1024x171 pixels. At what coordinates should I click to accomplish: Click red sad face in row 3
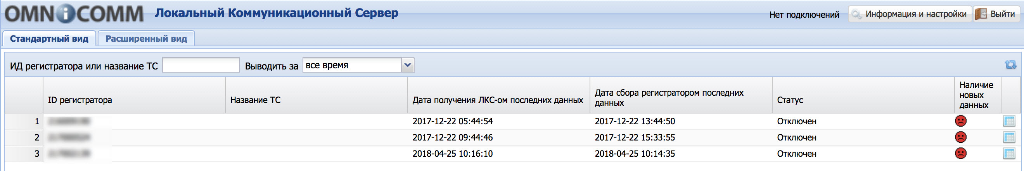[x=960, y=153]
